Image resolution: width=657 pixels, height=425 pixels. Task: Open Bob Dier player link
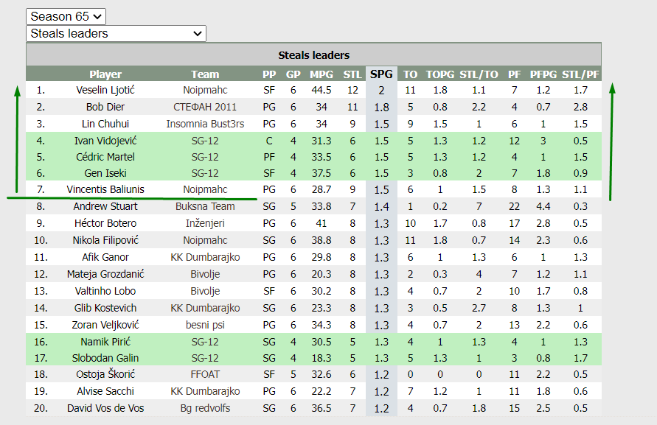(x=105, y=108)
